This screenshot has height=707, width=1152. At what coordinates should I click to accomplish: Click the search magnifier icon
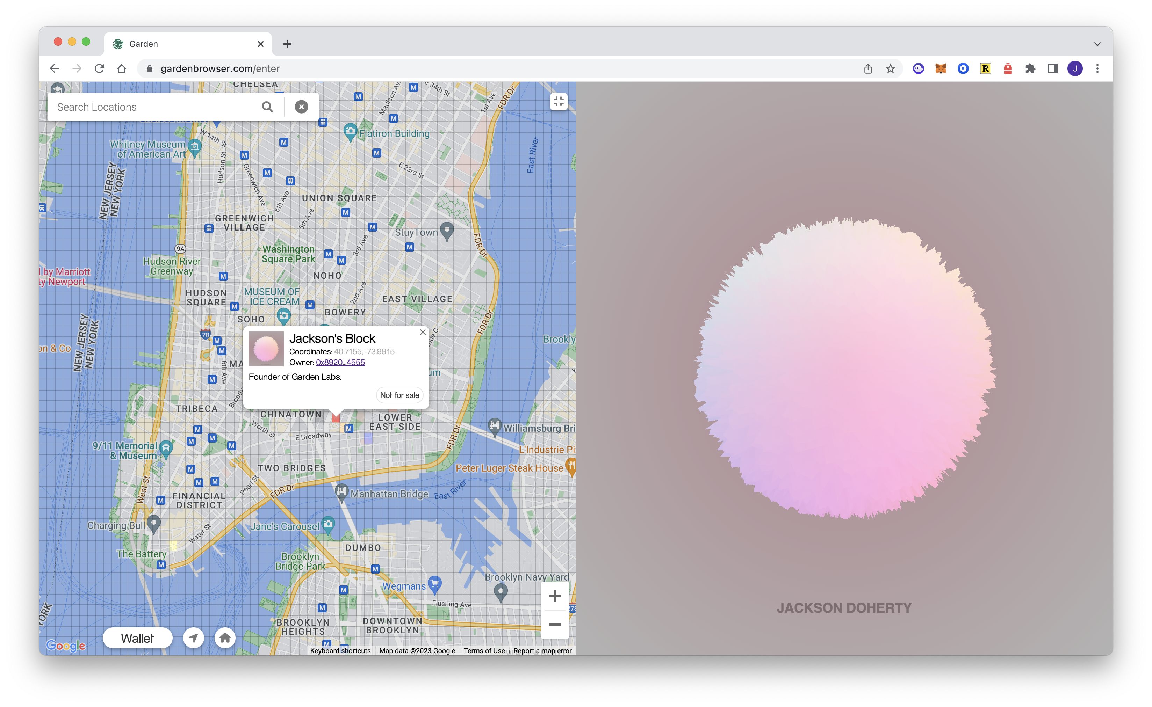pos(267,107)
